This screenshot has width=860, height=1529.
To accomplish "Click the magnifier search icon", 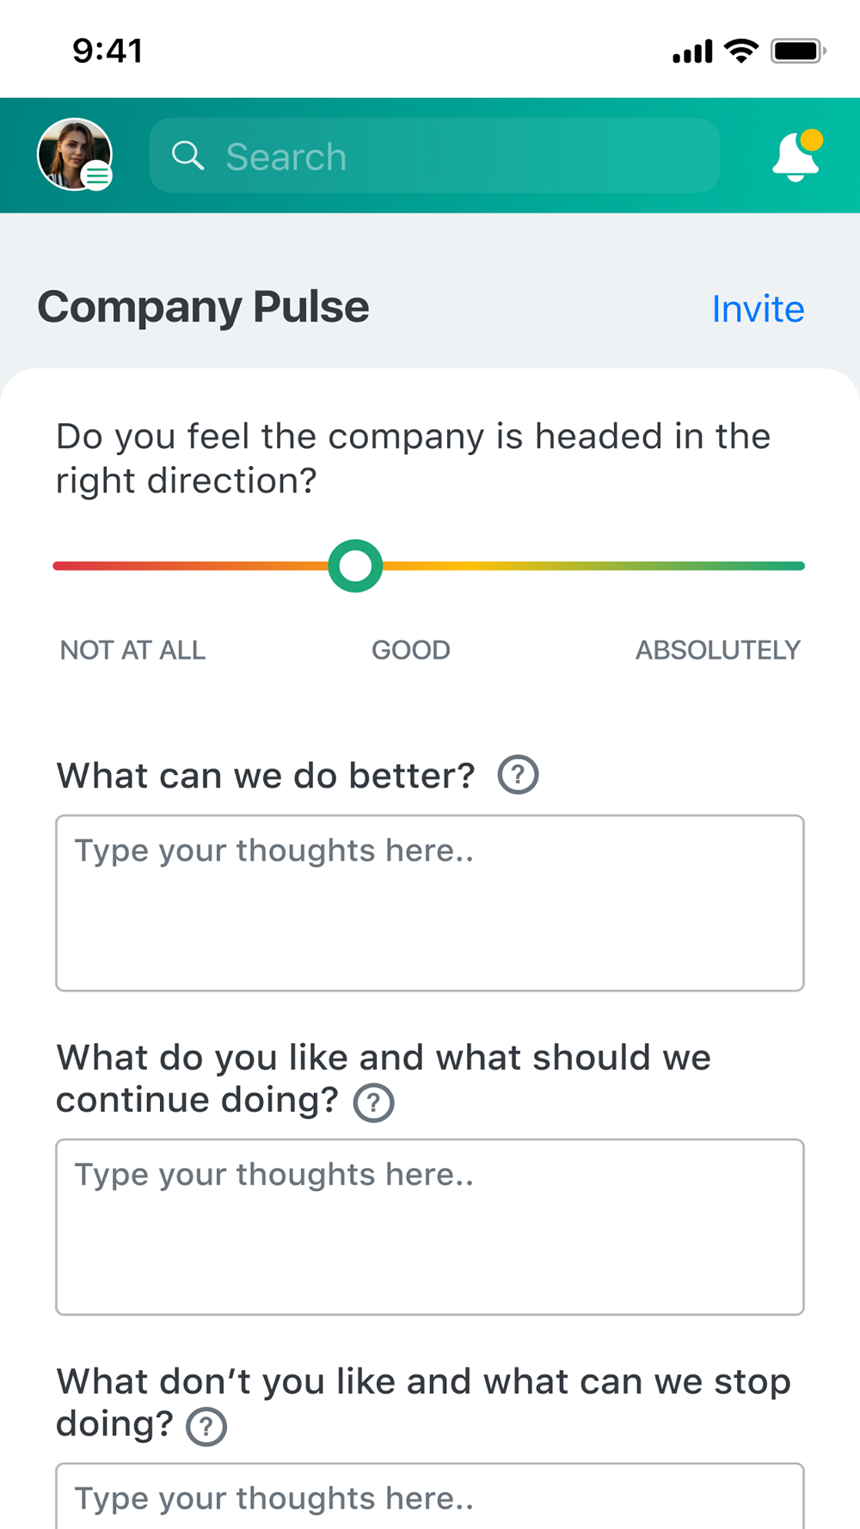I will click(187, 156).
